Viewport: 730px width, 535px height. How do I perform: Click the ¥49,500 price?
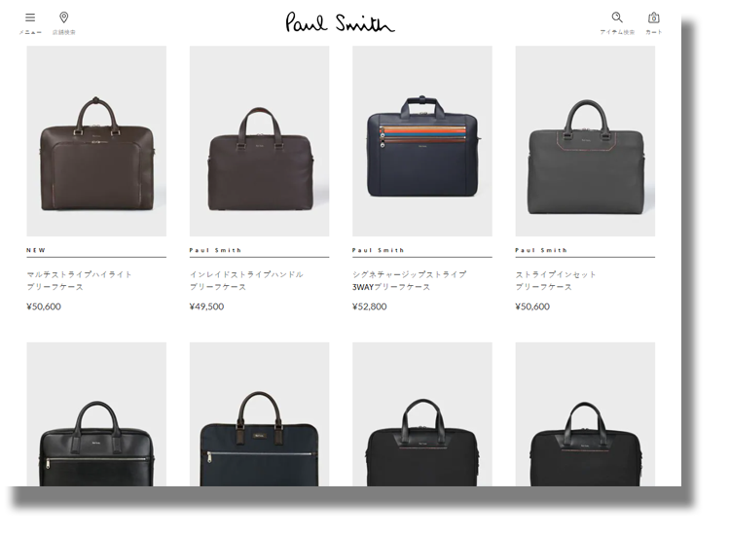coord(206,306)
